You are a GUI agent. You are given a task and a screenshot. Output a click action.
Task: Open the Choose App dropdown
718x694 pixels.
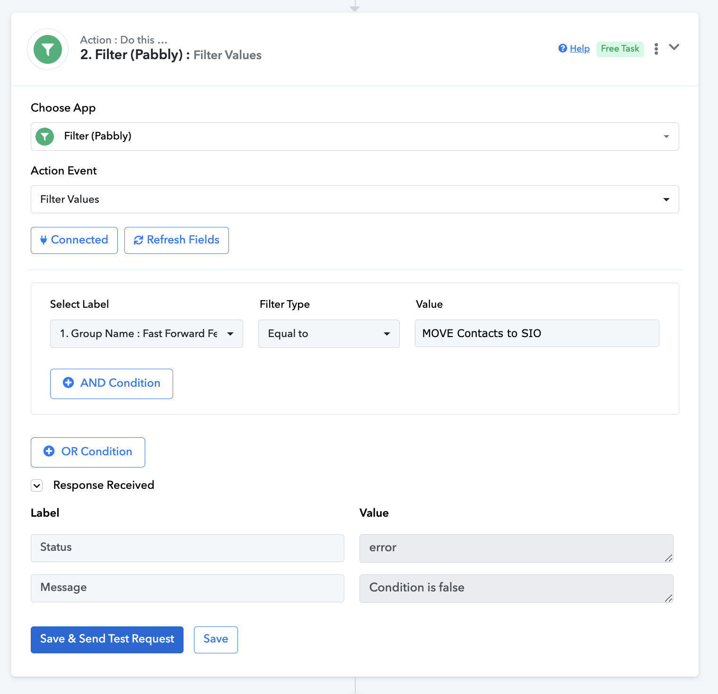(x=355, y=137)
